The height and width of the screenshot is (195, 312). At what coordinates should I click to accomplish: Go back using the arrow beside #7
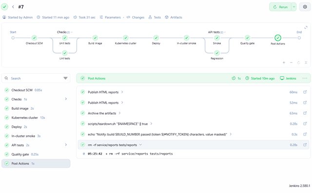(13, 7)
